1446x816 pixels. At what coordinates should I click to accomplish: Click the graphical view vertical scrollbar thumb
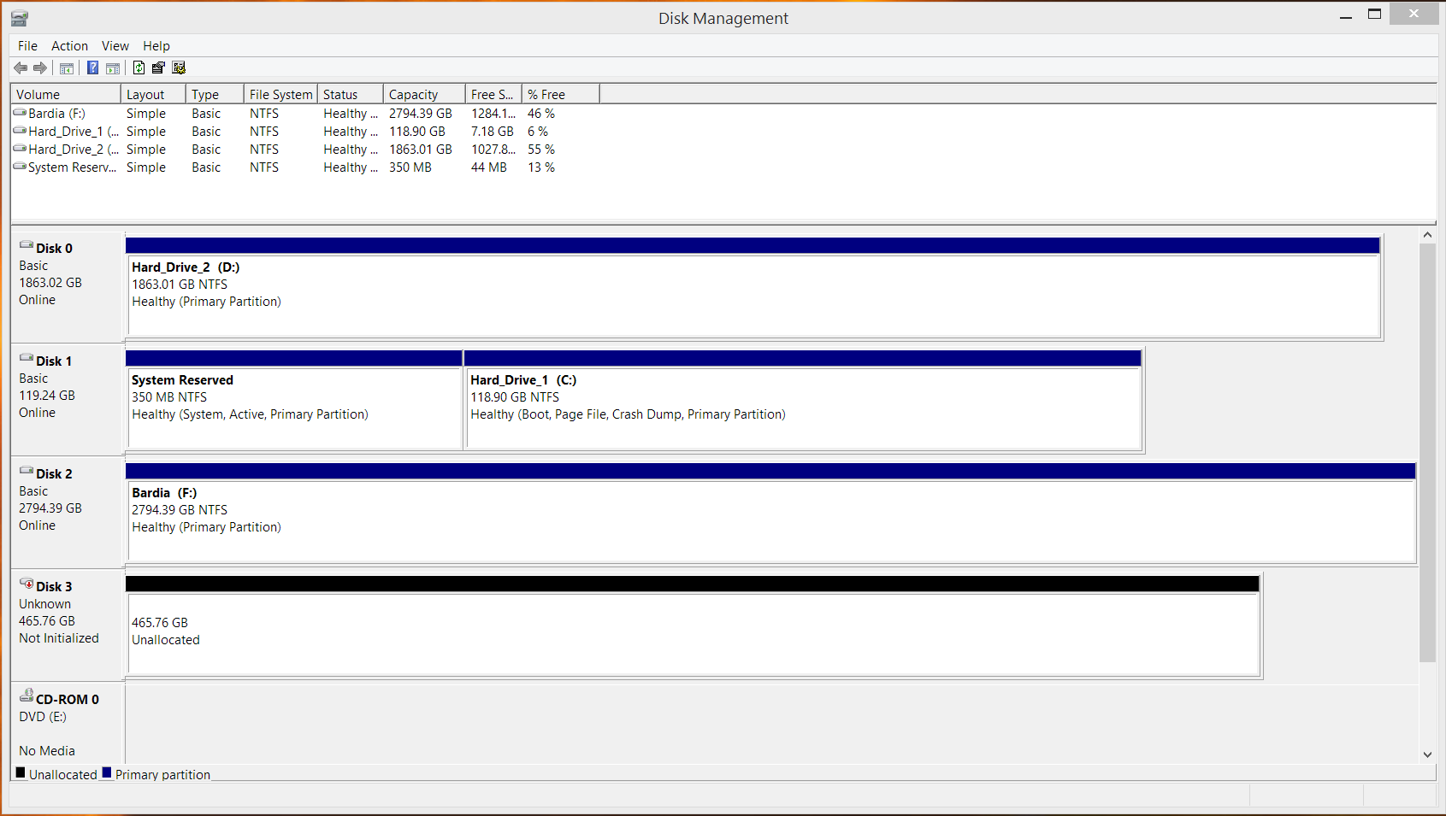pos(1427,453)
